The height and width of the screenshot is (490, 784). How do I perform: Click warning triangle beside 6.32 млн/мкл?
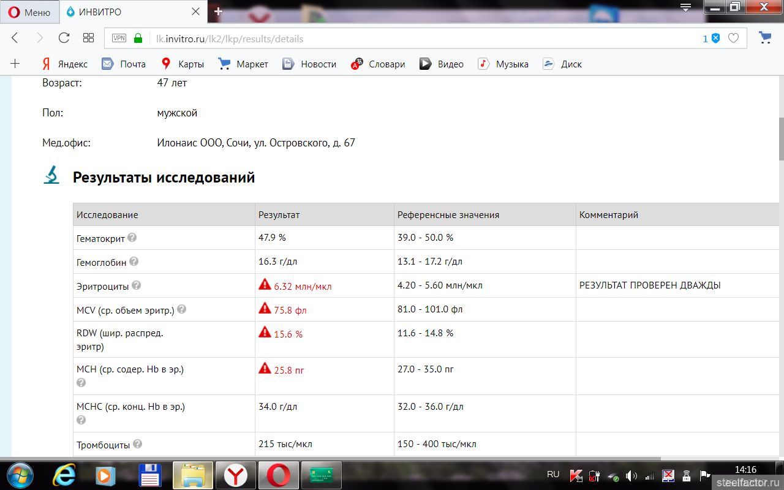coord(265,284)
